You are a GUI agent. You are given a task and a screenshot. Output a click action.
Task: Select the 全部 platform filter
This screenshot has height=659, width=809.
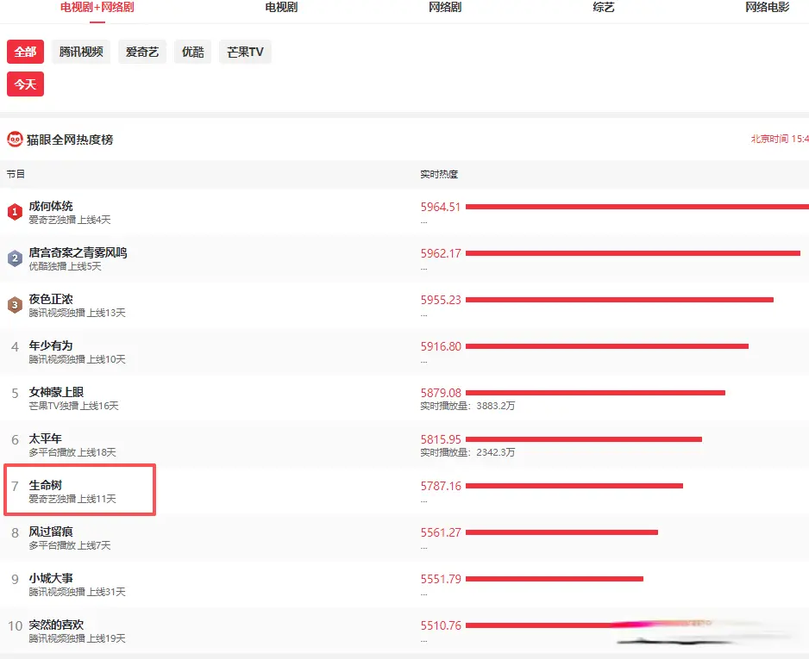click(25, 52)
